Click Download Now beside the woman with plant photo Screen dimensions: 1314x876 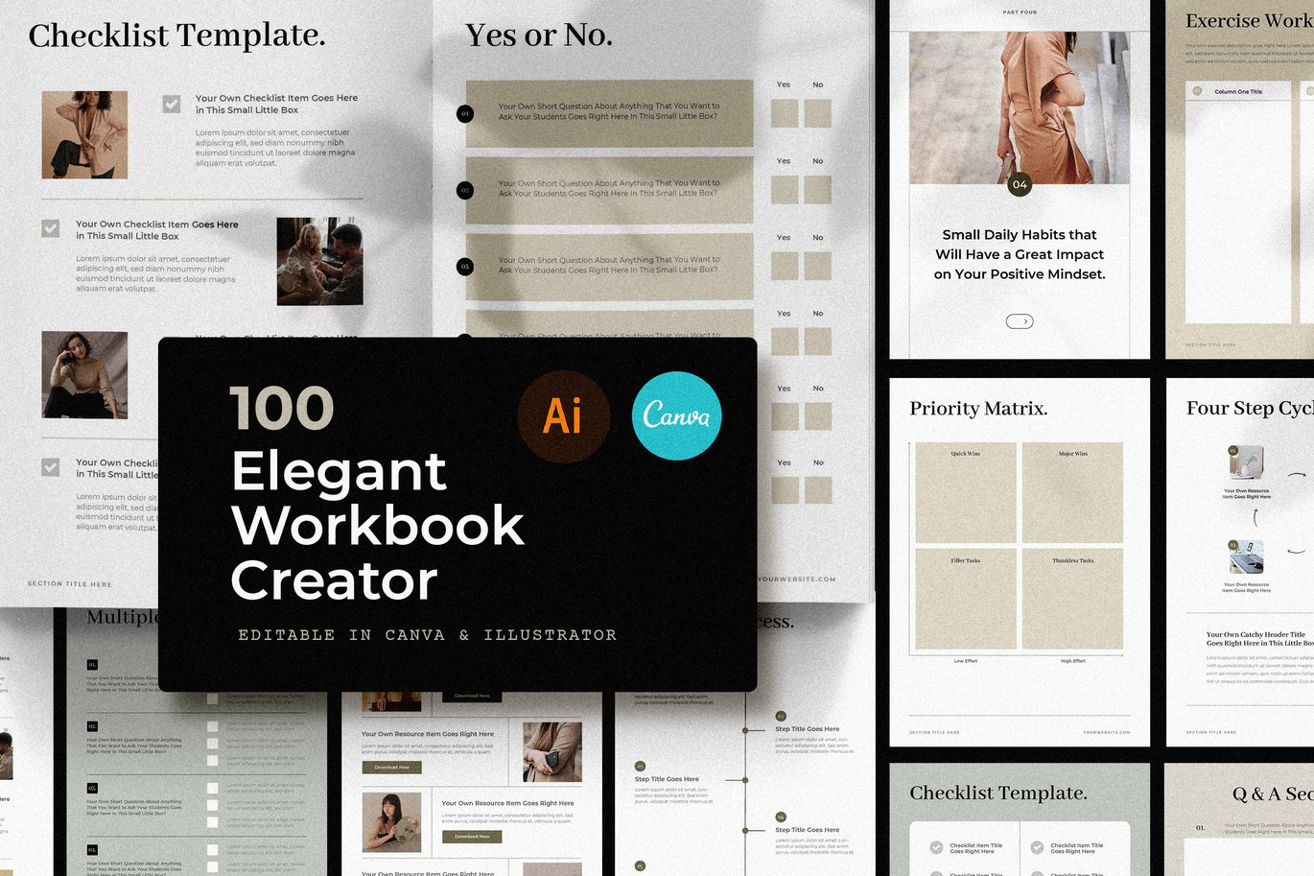click(x=472, y=837)
